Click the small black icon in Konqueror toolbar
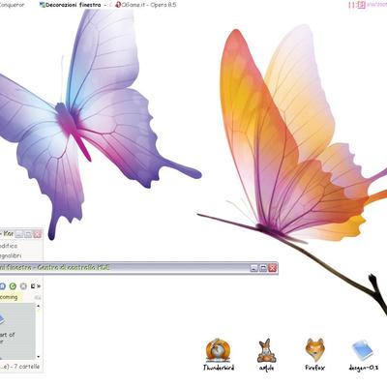387x387 pixels. pyautogui.click(x=33, y=286)
